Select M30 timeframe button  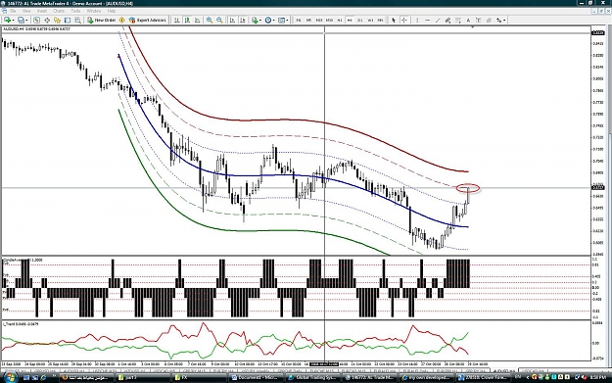pos(329,20)
